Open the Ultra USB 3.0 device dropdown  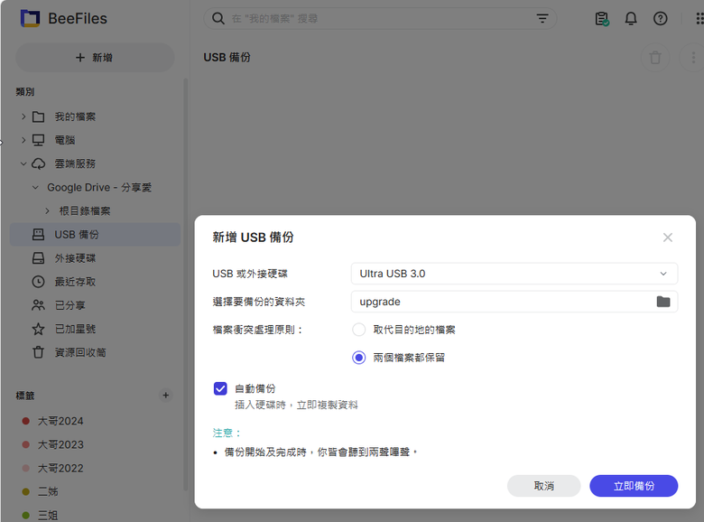(514, 274)
